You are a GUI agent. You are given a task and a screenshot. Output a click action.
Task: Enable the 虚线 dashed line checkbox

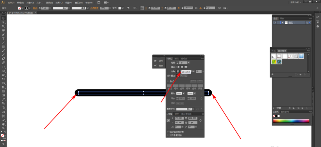tap(168, 81)
